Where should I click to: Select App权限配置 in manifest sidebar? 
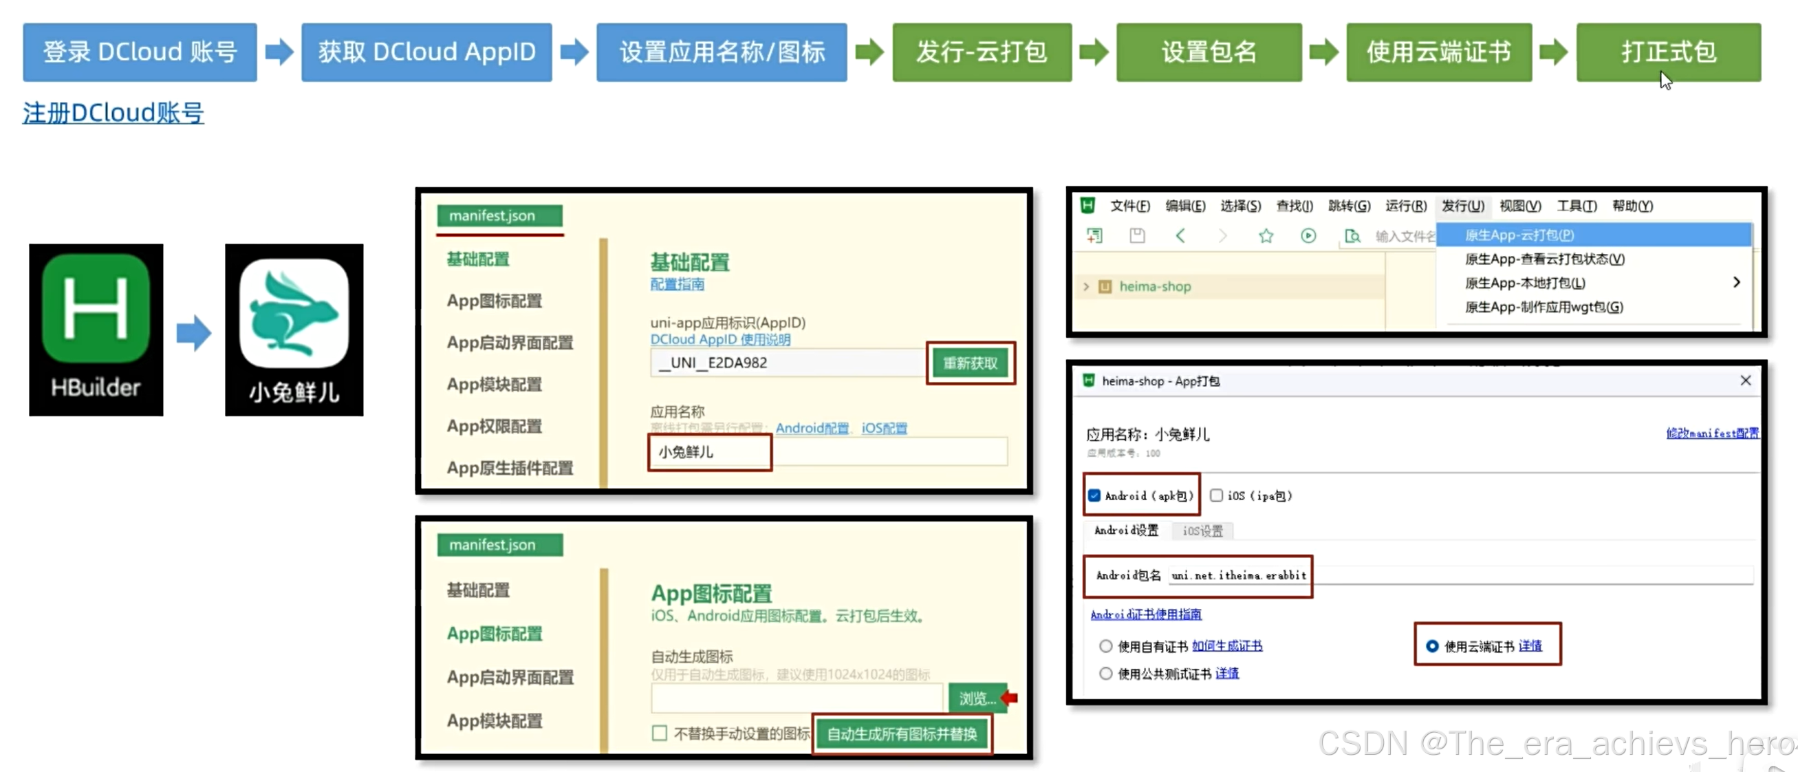[x=494, y=426]
